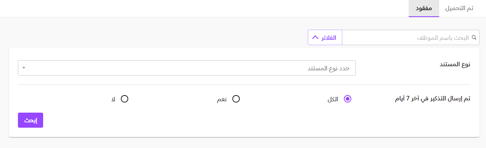
Task: Select the نعم radio button
Action: coord(236,99)
